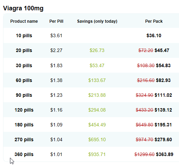Image resolution: width=179 pixels, height=166 pixels.
Task: Click the $133.67 savings value
Action: [x=97, y=80]
